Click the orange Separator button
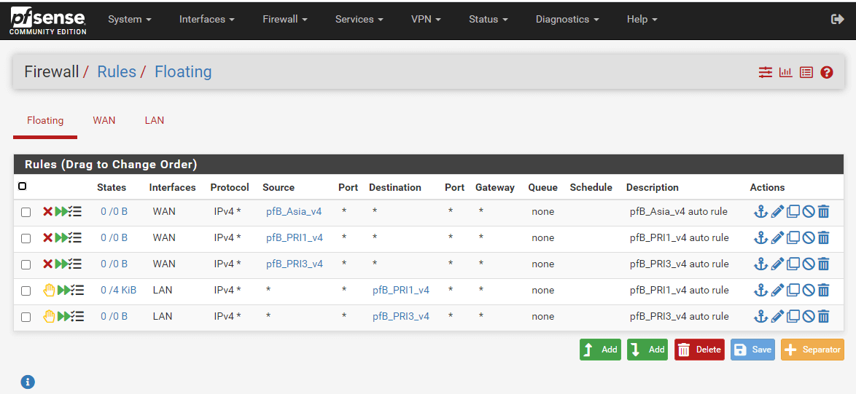The height and width of the screenshot is (394, 856). [812, 350]
